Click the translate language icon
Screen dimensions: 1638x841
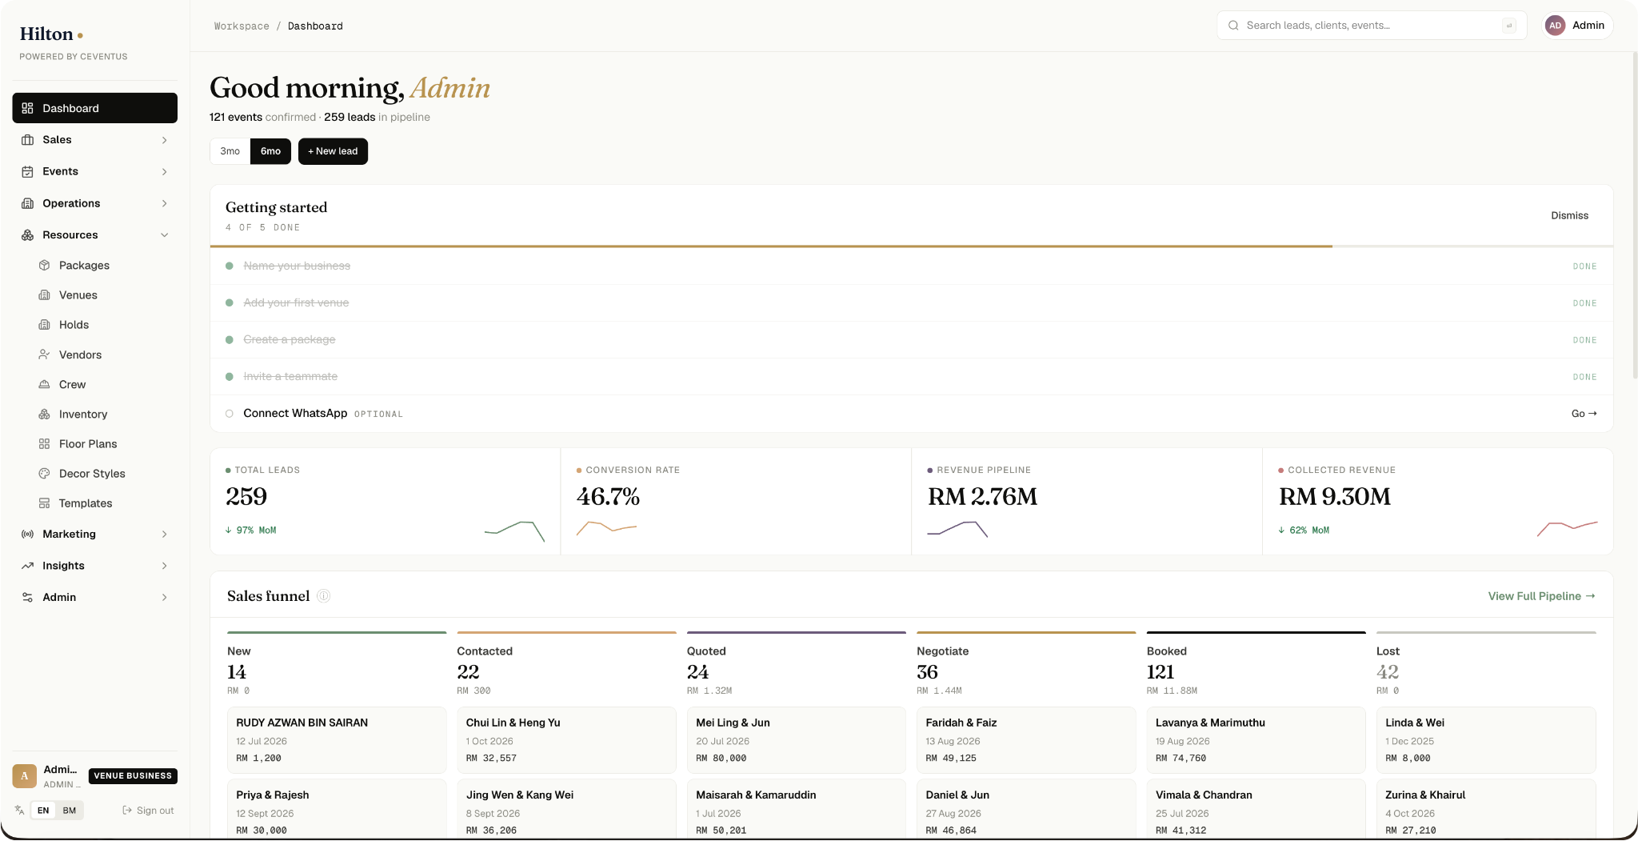tap(19, 810)
